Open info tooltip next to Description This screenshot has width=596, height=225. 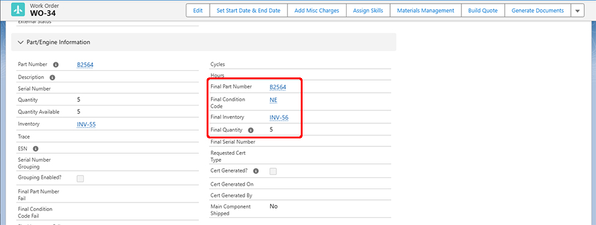[53, 77]
